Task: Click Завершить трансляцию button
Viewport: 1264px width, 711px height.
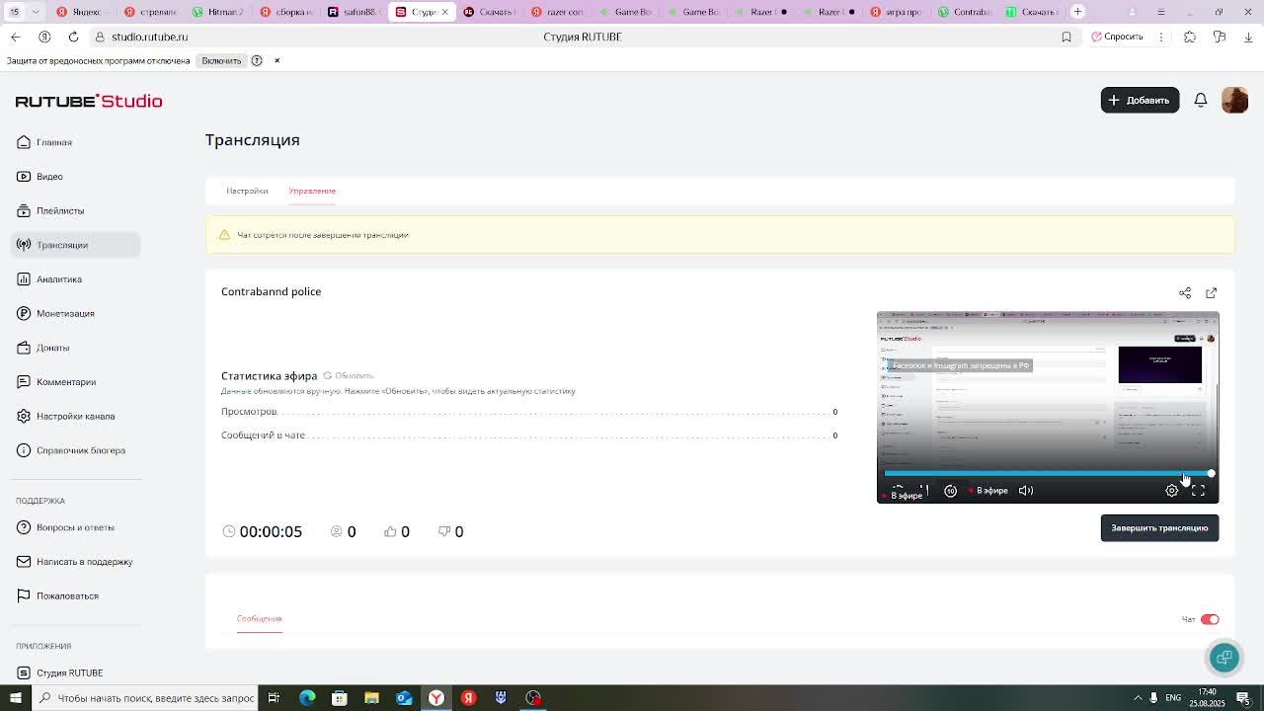Action: [x=1159, y=528]
